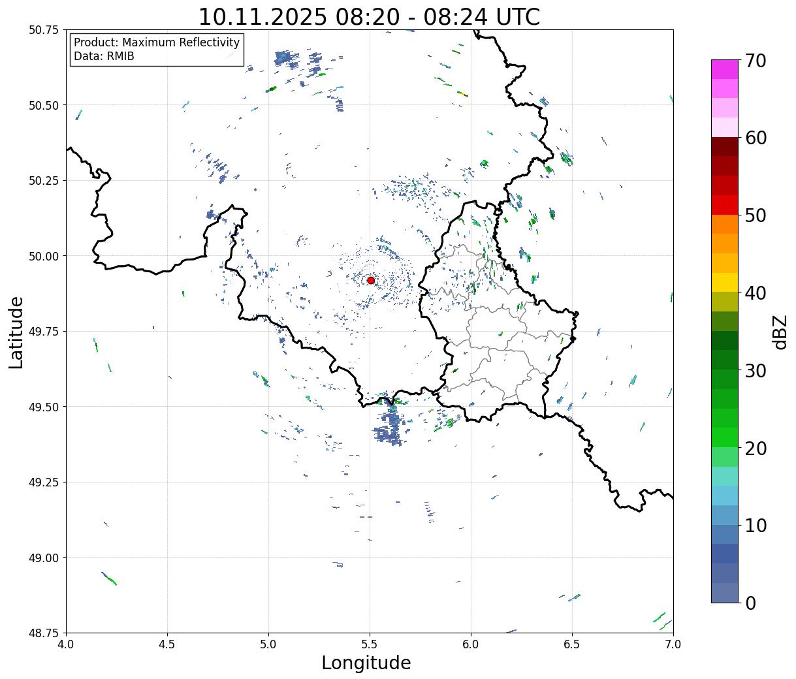Click the latitude tick label '48.75'

click(x=44, y=633)
